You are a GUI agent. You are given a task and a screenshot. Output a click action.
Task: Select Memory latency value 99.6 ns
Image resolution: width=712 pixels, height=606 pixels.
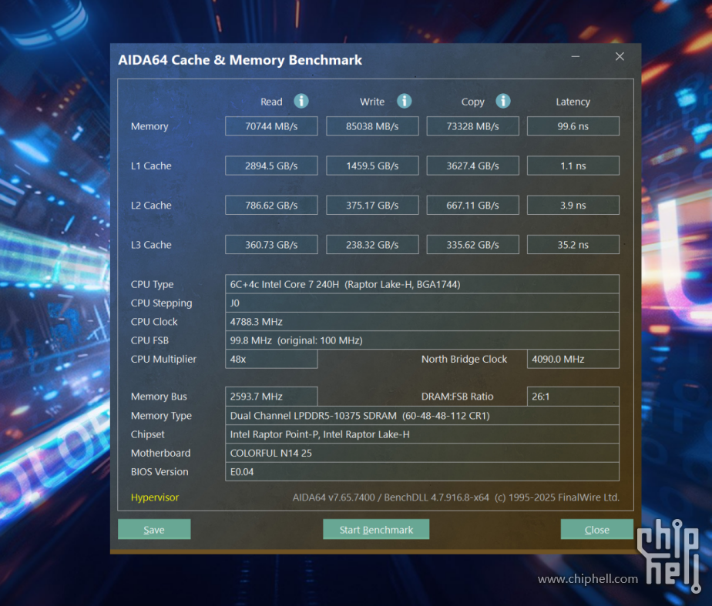click(x=573, y=126)
